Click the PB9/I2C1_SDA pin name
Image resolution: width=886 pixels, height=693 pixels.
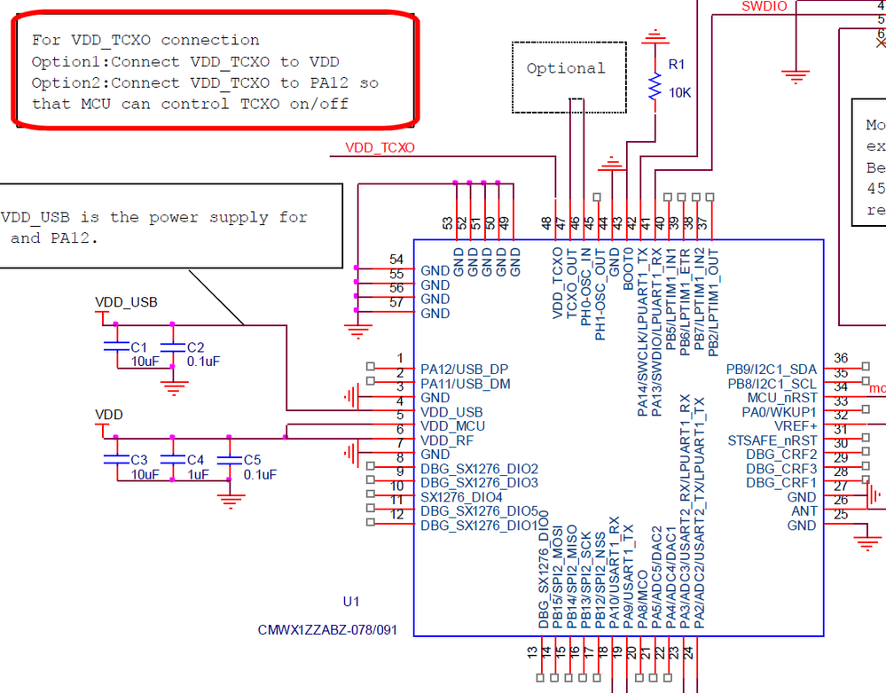772,370
